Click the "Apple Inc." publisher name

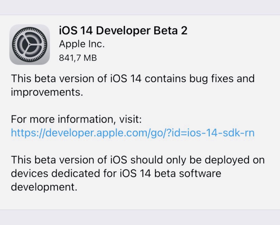point(82,44)
